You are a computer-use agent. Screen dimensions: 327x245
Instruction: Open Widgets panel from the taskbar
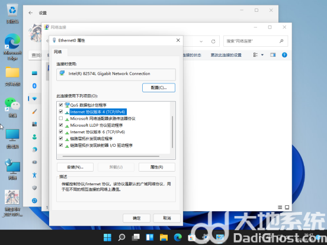150,237
